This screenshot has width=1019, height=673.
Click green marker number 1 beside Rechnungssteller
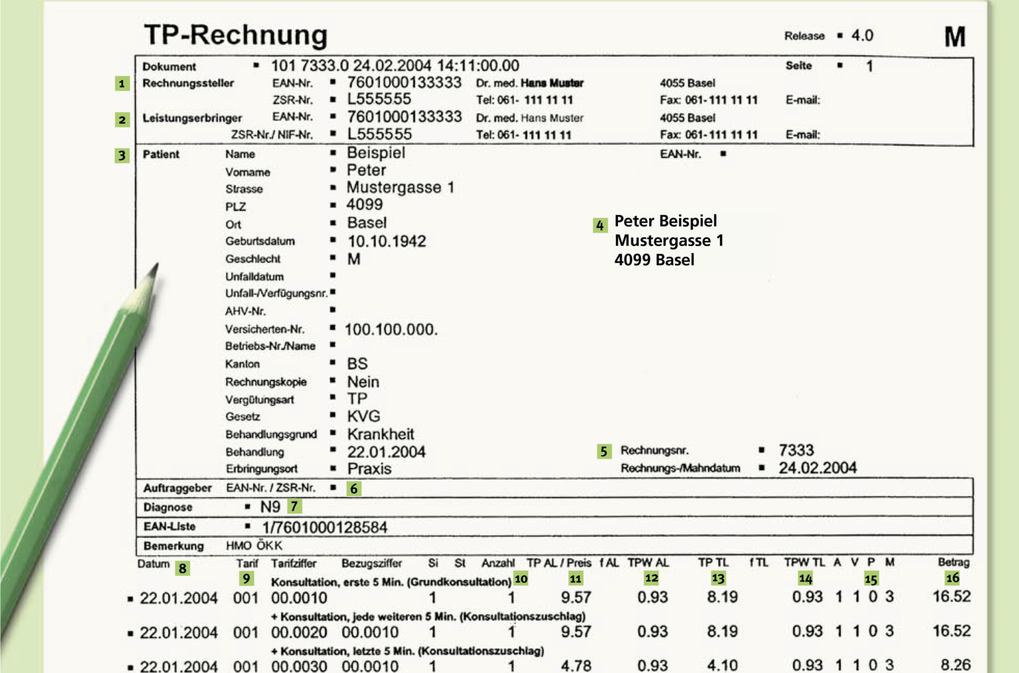[x=122, y=84]
